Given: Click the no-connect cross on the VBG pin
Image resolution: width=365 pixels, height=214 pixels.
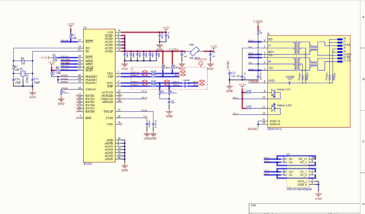Looking at the screenshot, I should [x=121, y=124].
